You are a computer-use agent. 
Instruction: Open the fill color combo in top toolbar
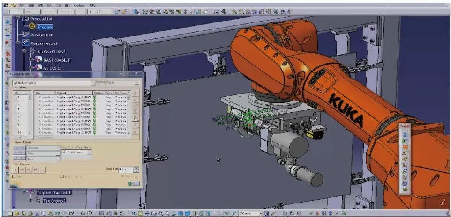16,12
